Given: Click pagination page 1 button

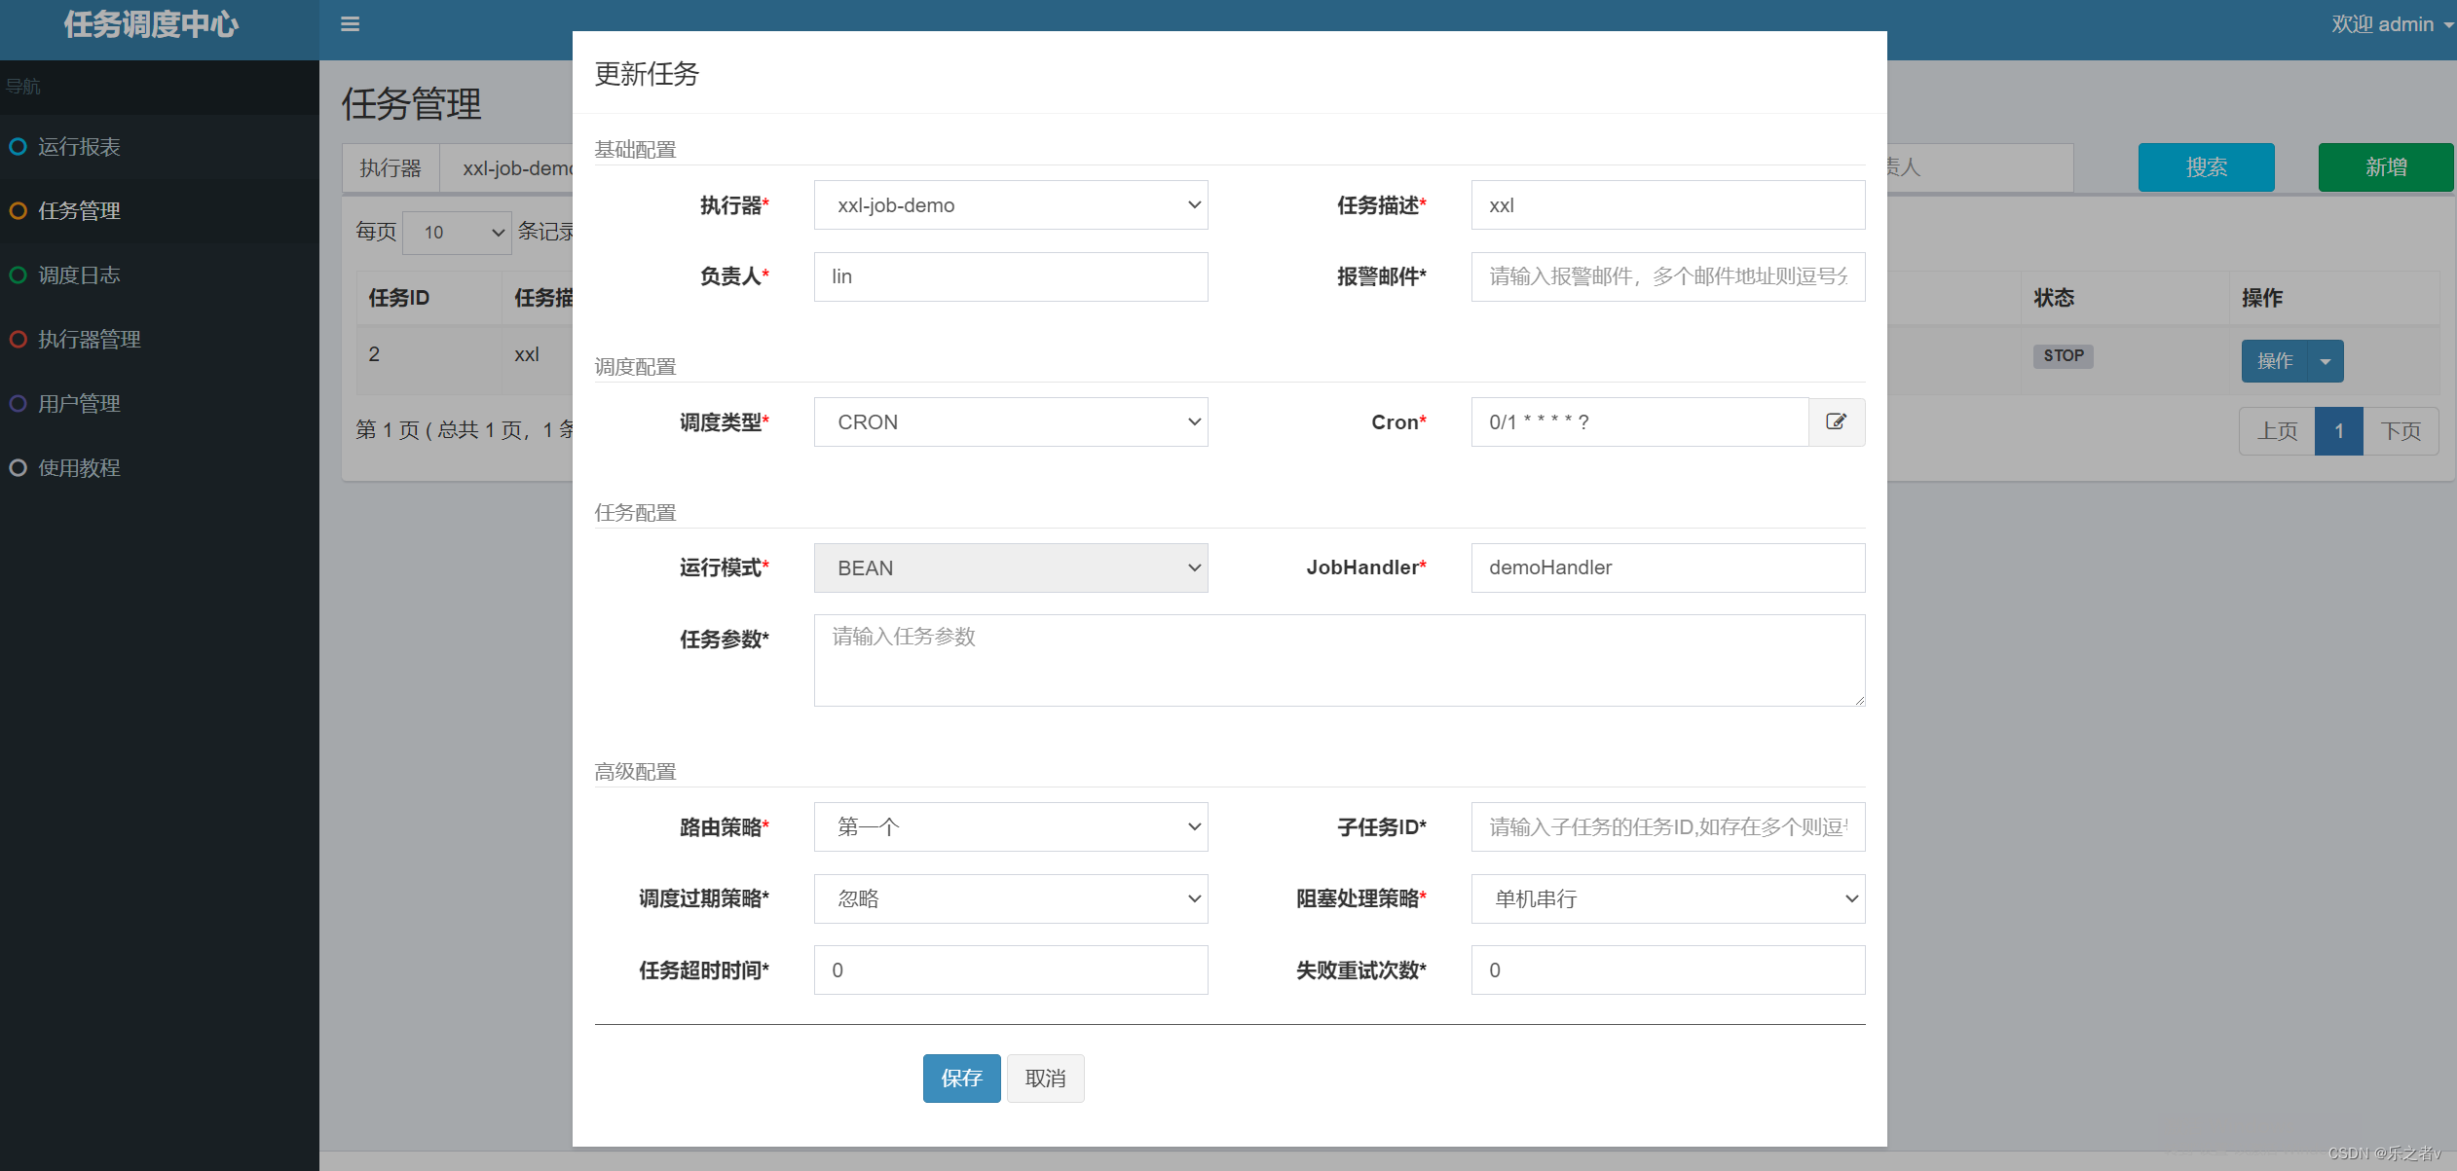Looking at the screenshot, I should tap(2338, 431).
